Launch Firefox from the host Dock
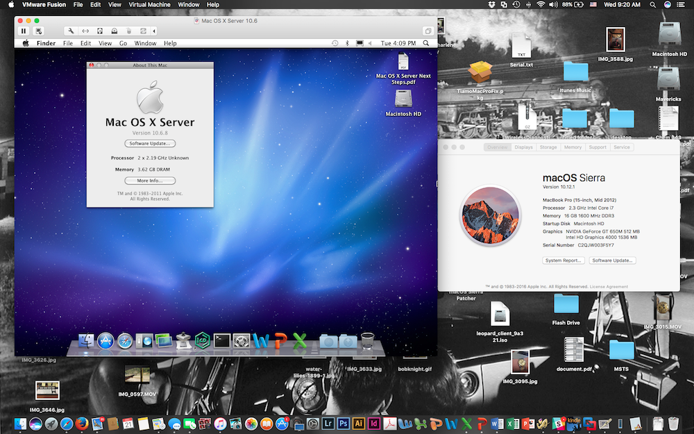 (82, 423)
